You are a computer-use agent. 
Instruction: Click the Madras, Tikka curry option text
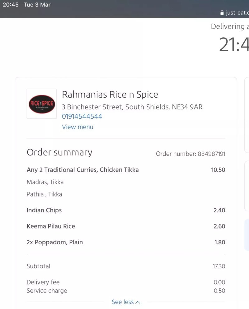(x=45, y=182)
